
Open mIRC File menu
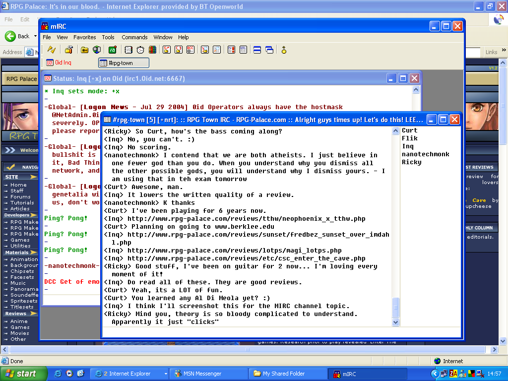tap(47, 37)
